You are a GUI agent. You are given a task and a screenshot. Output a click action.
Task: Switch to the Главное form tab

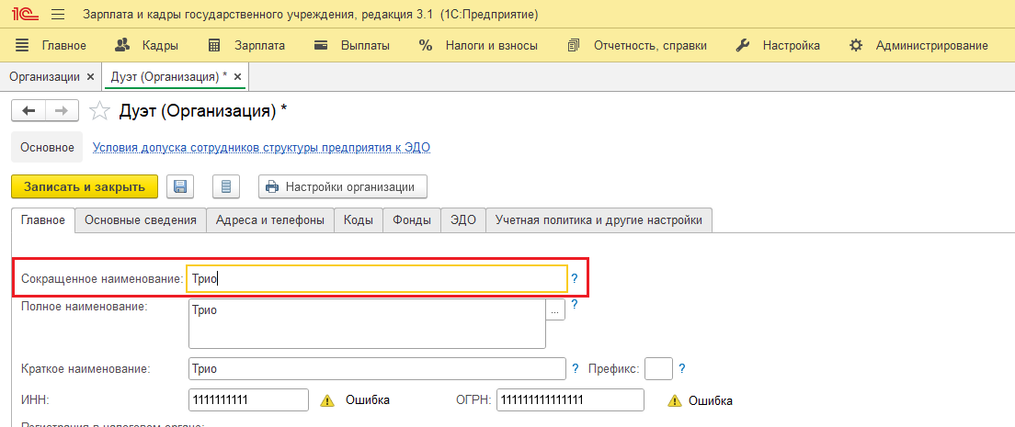[x=43, y=220]
